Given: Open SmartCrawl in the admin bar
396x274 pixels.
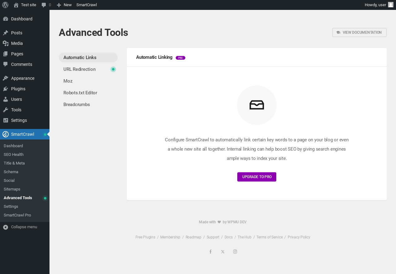Looking at the screenshot, I should 87,5.
